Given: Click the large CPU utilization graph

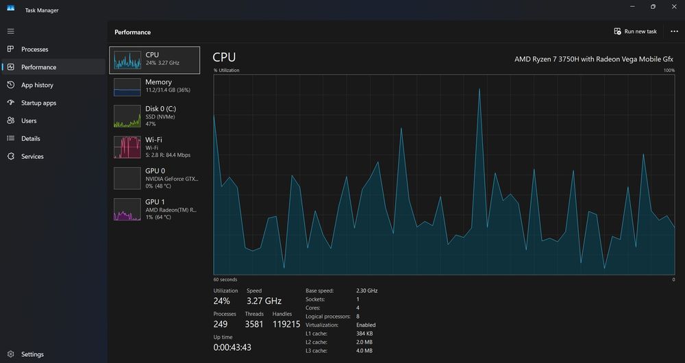Looking at the screenshot, I should pos(444,175).
